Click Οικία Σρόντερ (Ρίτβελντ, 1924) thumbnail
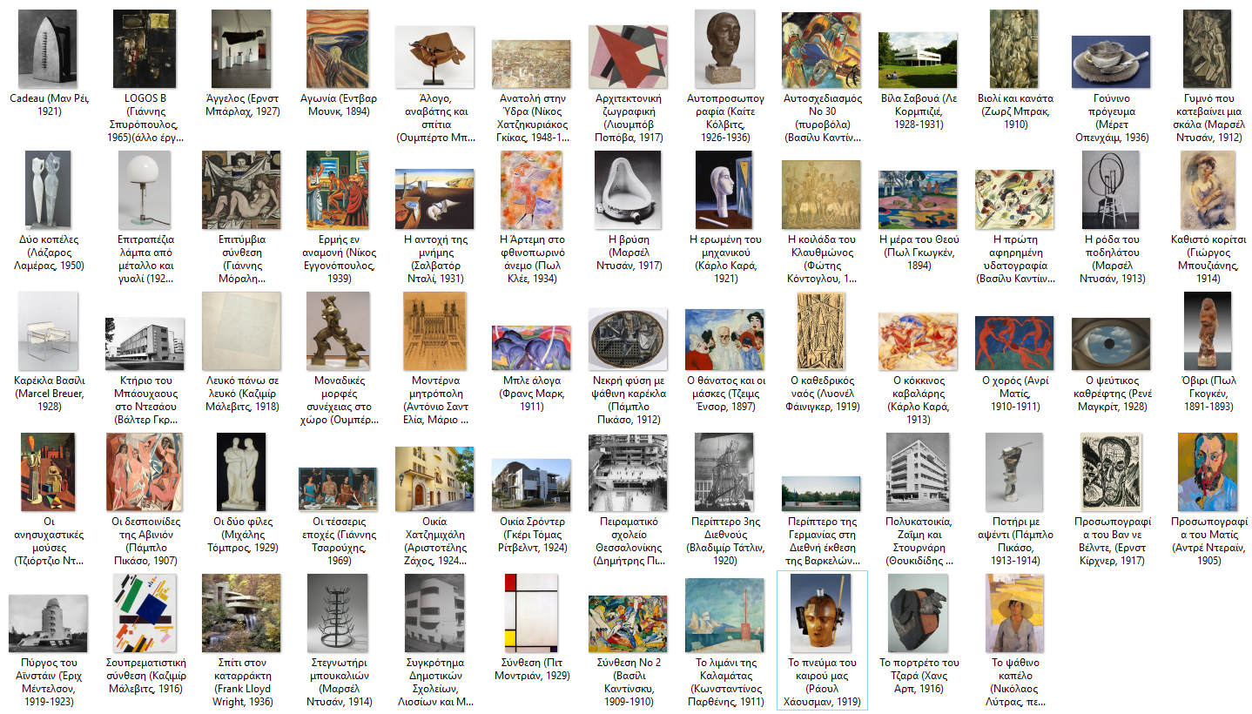 coord(531,484)
